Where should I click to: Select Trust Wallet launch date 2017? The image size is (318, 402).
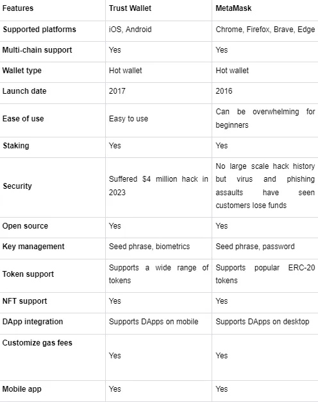[117, 91]
